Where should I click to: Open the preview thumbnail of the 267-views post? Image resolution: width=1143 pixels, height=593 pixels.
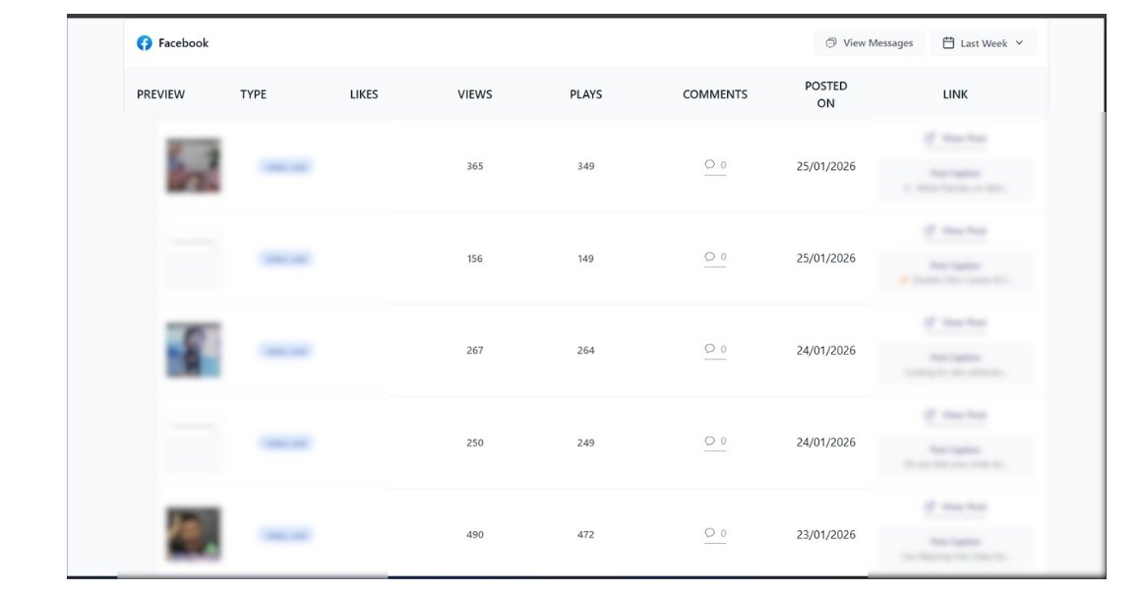coord(193,350)
